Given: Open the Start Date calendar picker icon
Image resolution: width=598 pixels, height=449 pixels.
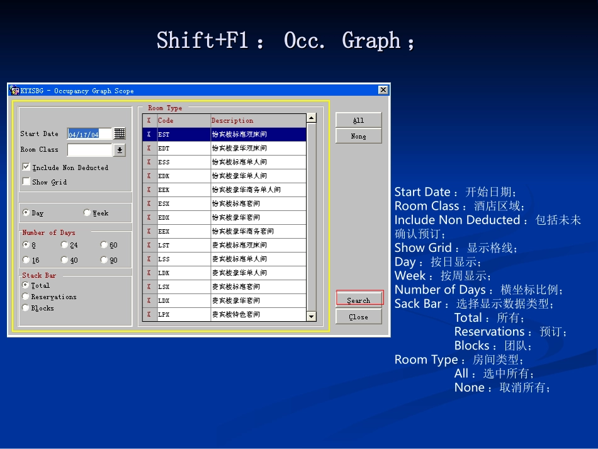Looking at the screenshot, I should (120, 134).
